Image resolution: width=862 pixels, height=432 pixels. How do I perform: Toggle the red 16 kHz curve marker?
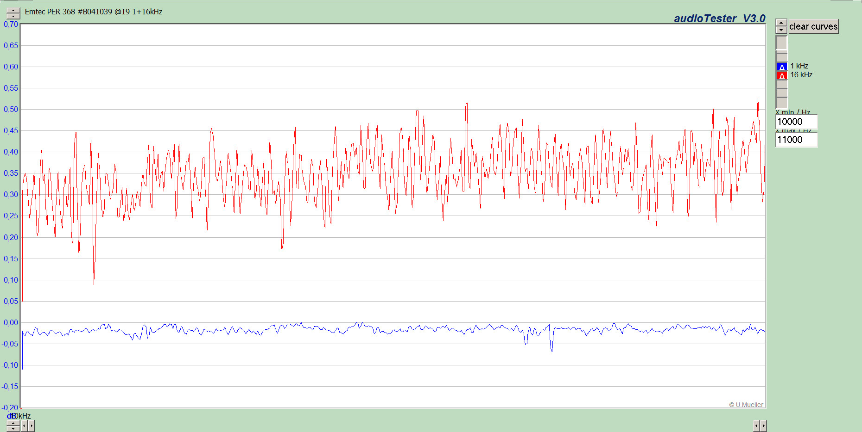[x=782, y=75]
